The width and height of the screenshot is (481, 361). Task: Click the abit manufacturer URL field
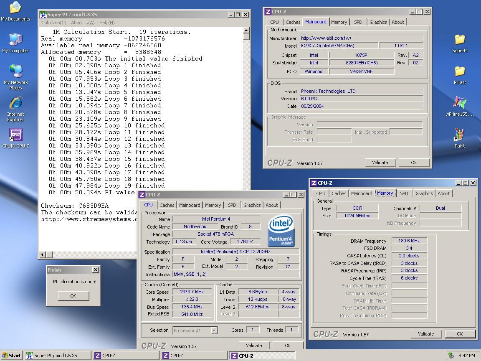point(361,38)
